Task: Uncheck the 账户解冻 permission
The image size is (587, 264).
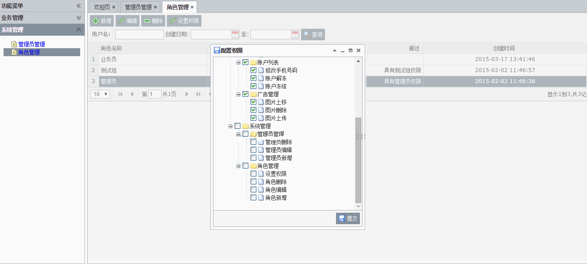Action: (253, 78)
